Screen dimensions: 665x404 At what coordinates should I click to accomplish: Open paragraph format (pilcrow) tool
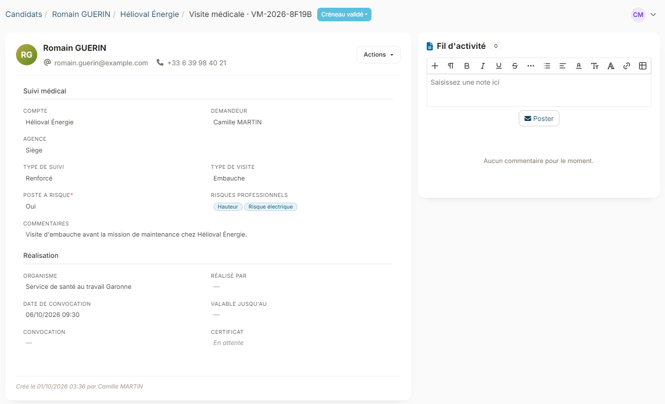point(451,66)
